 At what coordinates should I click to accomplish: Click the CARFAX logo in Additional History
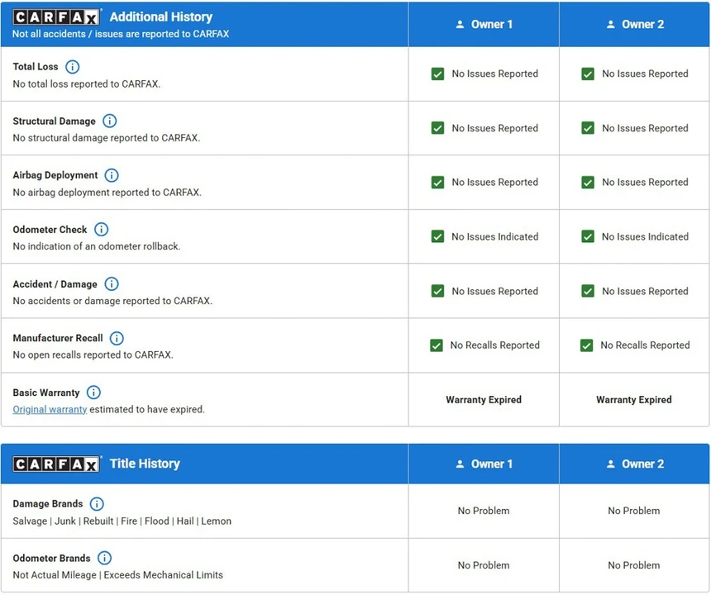click(x=55, y=17)
